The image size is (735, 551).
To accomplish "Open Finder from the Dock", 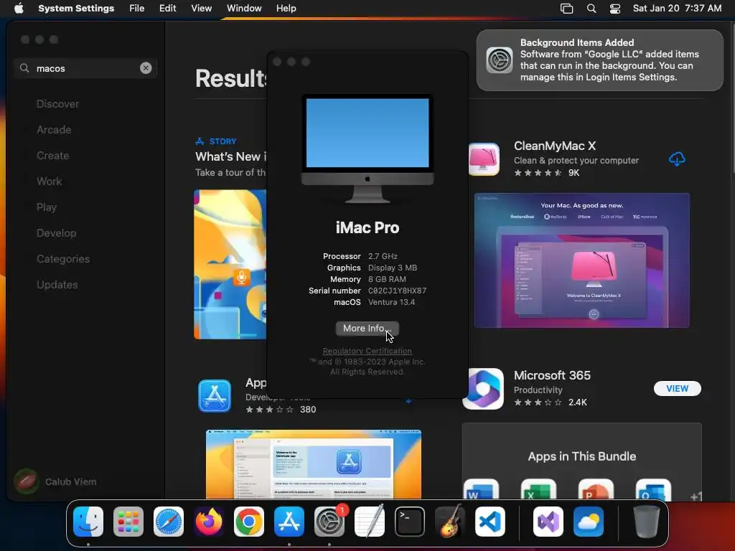I will [x=88, y=522].
